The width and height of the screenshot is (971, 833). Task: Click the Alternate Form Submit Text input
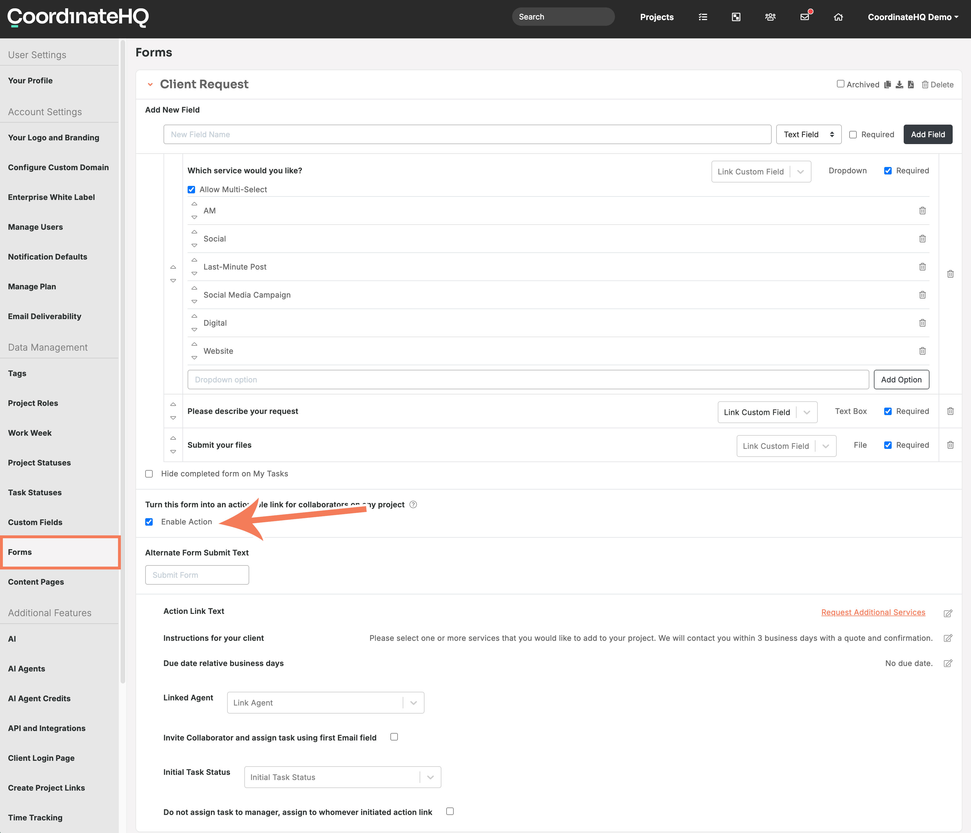coord(197,575)
